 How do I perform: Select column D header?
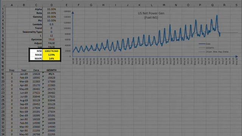(51, 5)
